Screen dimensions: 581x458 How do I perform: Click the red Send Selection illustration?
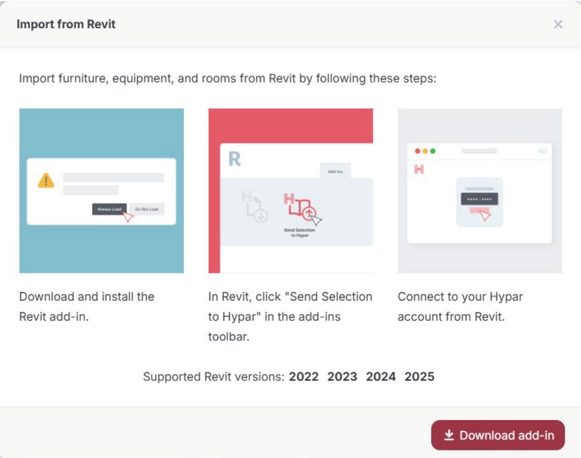click(291, 191)
